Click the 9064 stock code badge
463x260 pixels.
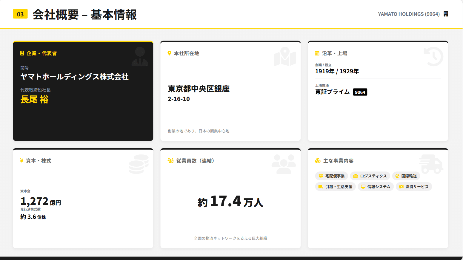360,92
